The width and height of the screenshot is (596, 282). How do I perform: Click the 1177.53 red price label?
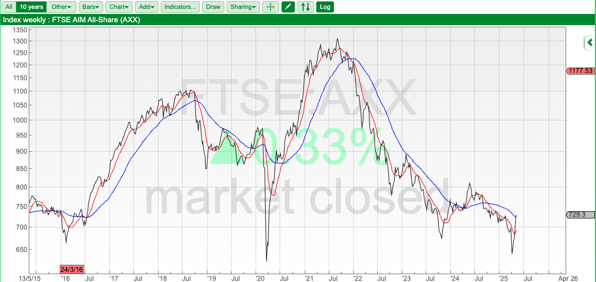(x=580, y=71)
